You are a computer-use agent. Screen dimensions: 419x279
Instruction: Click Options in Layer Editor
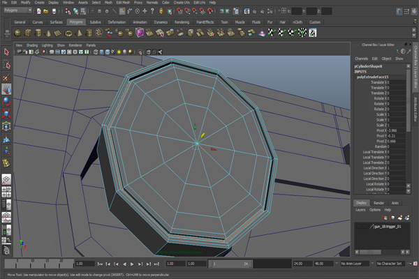tap(374, 209)
